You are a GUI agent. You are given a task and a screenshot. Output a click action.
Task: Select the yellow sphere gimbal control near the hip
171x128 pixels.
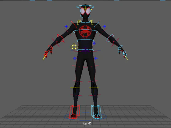[x=74, y=47]
